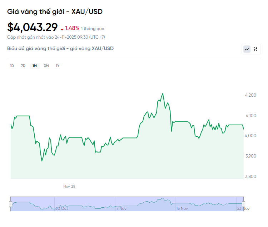Click the 30 Oct marker in navigator
268x227 pixels.
(61, 208)
